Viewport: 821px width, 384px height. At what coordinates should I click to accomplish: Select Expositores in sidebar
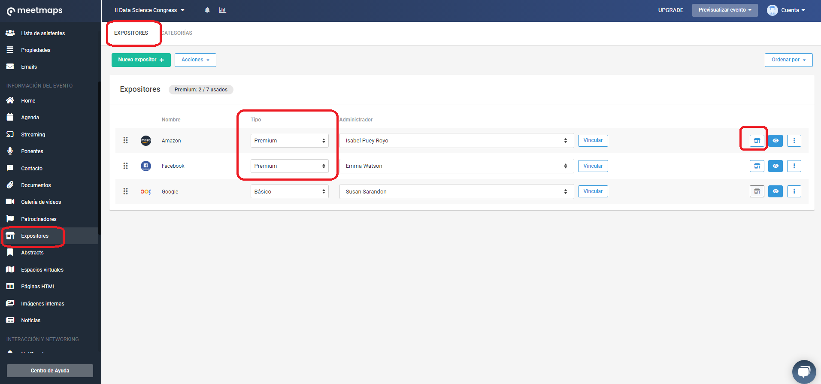(49, 236)
